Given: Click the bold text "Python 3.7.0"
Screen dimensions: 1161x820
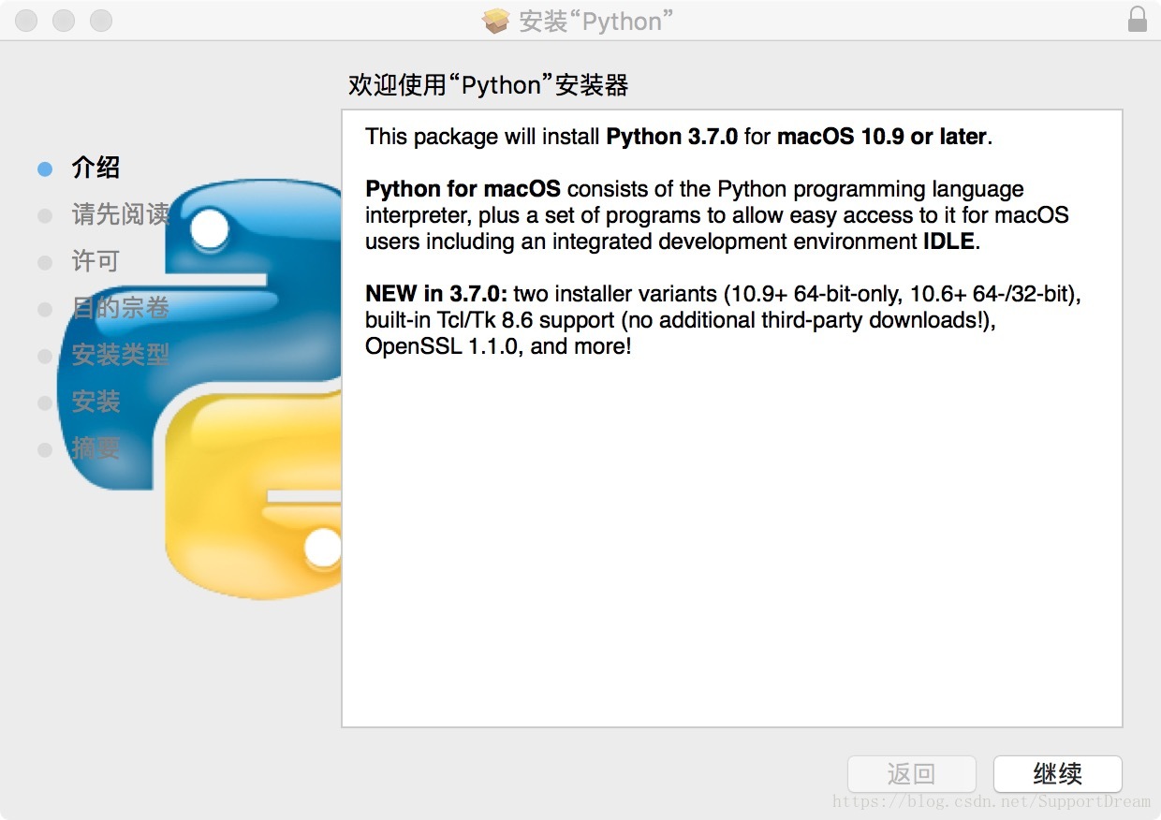Looking at the screenshot, I should [x=672, y=137].
